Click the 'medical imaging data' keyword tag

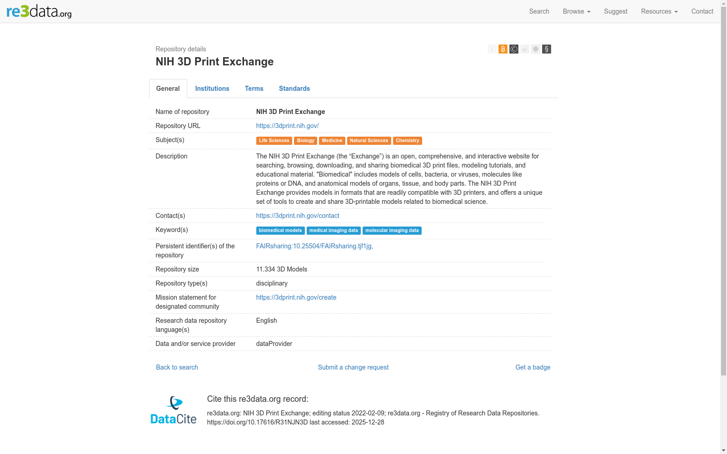(334, 231)
